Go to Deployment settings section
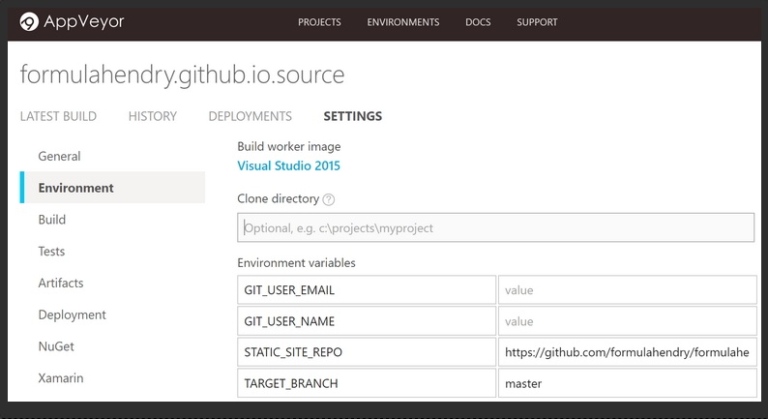Image resolution: width=768 pixels, height=419 pixels. coord(72,314)
